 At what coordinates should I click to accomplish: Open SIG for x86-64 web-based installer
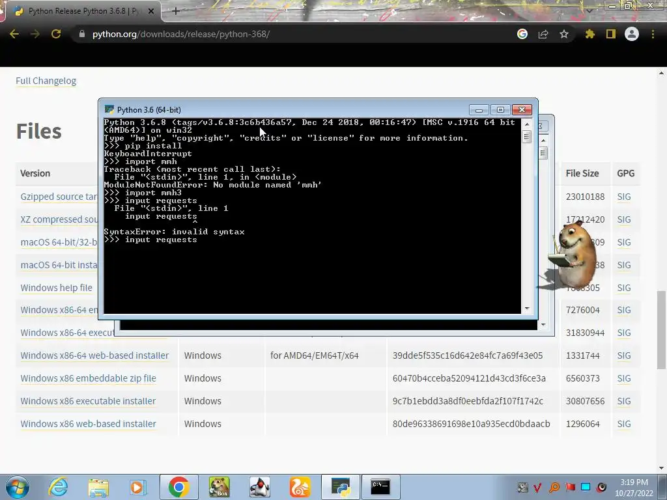[623, 355]
